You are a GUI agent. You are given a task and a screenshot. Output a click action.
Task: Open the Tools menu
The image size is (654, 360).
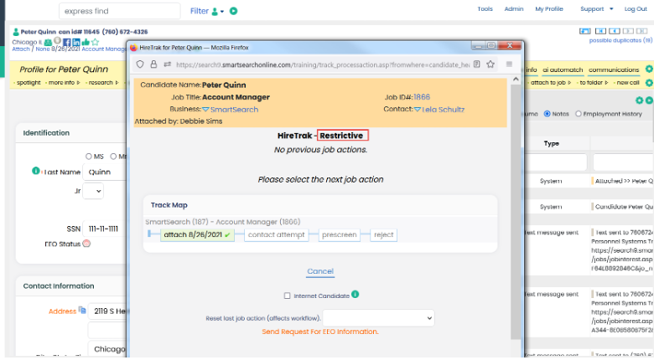point(485,9)
